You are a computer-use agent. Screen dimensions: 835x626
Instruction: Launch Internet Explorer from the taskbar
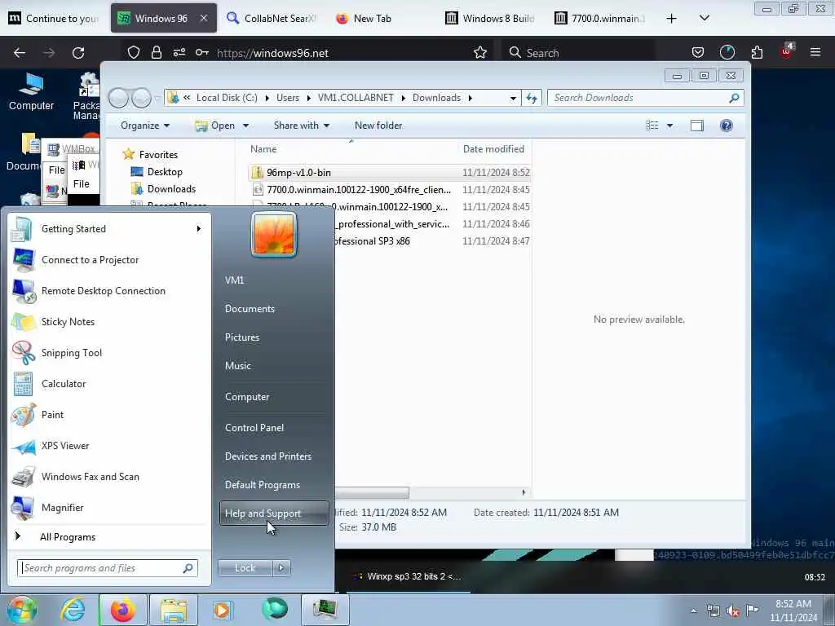click(x=73, y=610)
